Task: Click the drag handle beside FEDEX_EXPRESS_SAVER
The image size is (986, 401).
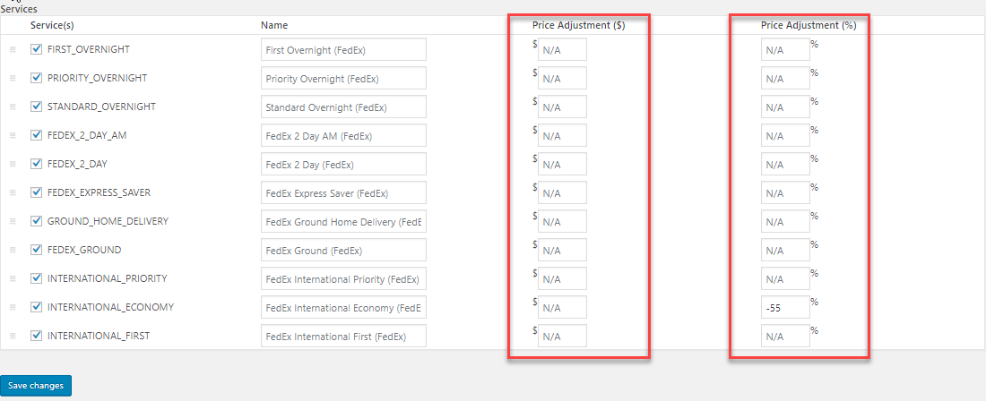Action: coord(13,193)
